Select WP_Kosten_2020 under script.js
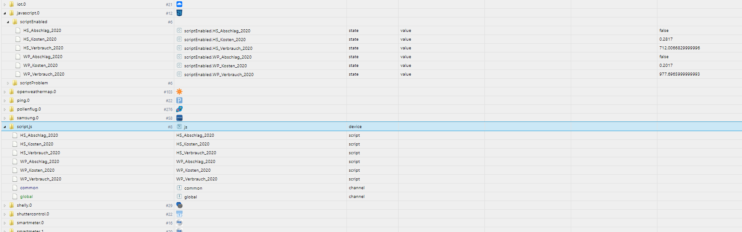The width and height of the screenshot is (742, 232). pos(37,170)
